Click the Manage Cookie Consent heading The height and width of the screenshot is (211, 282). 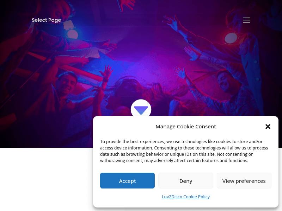186,127
